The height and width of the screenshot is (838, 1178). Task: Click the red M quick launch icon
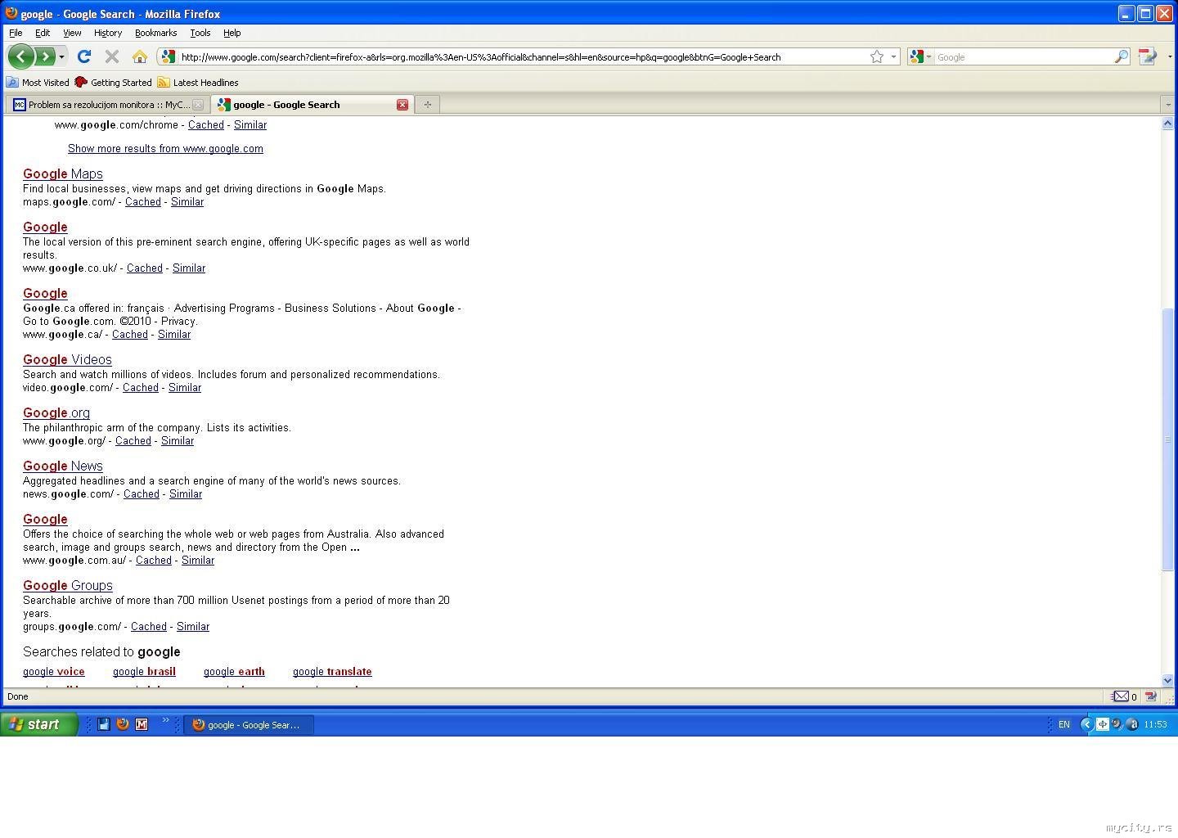click(142, 724)
